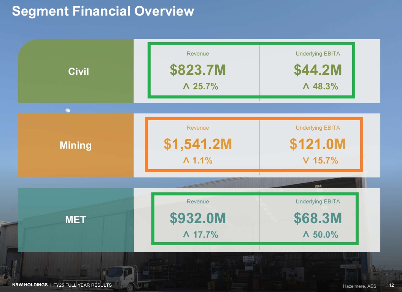
Task: Select the up arrow next to MET 17.7%
Action: [186, 235]
